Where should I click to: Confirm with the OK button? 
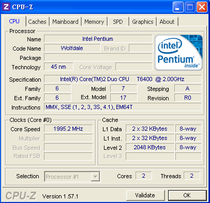click(x=187, y=195)
